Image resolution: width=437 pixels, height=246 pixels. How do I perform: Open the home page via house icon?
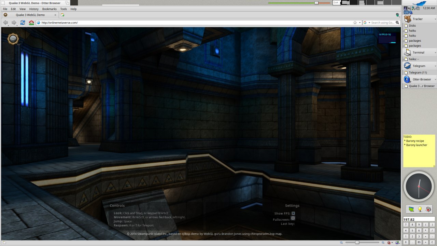[x=31, y=23]
